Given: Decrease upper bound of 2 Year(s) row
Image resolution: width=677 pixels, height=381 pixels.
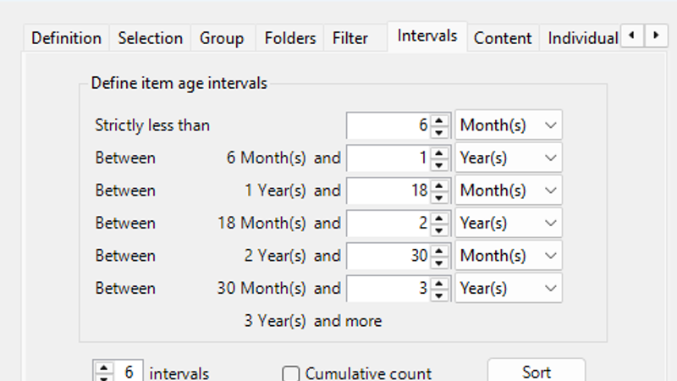Looking at the screenshot, I should pyautogui.click(x=439, y=262).
